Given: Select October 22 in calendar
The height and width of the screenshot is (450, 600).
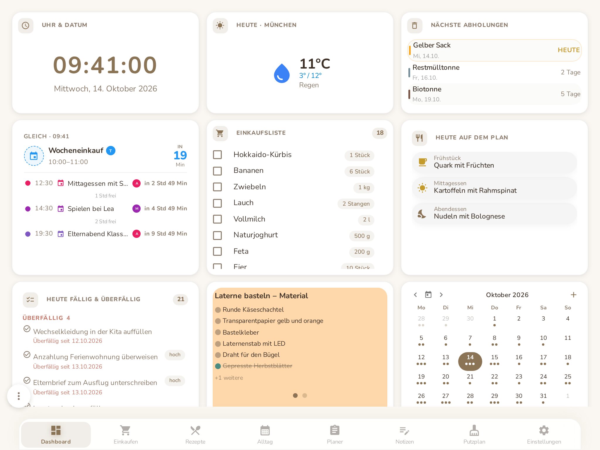Looking at the screenshot, I should 495,379.
